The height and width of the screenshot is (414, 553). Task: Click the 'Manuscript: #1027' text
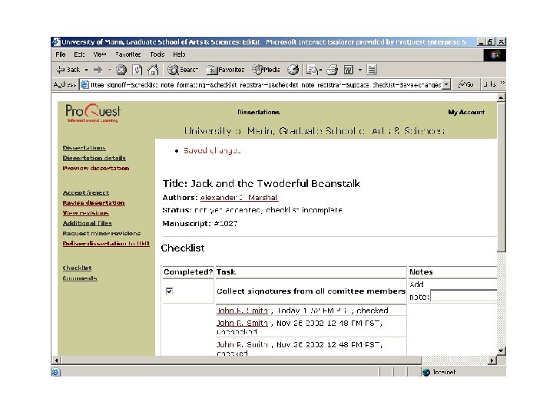[x=200, y=224]
